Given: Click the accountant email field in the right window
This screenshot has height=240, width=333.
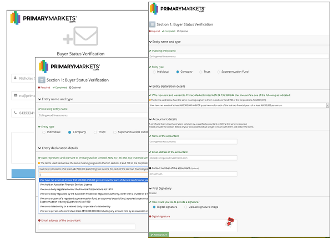Looking at the screenshot, I should coord(193,158).
